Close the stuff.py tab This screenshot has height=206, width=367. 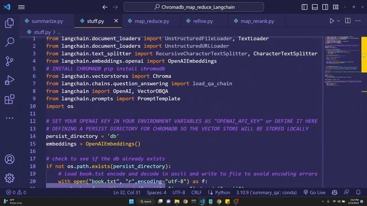(x=116, y=21)
